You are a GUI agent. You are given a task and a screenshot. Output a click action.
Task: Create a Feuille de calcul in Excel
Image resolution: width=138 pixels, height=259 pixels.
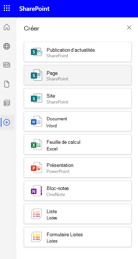[x=78, y=145]
